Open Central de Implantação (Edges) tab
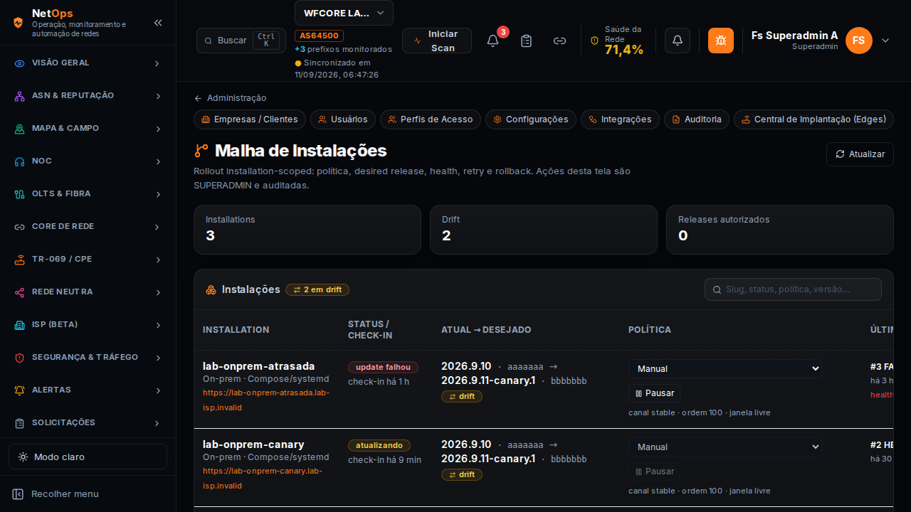Image resolution: width=911 pixels, height=512 pixels. click(x=813, y=119)
